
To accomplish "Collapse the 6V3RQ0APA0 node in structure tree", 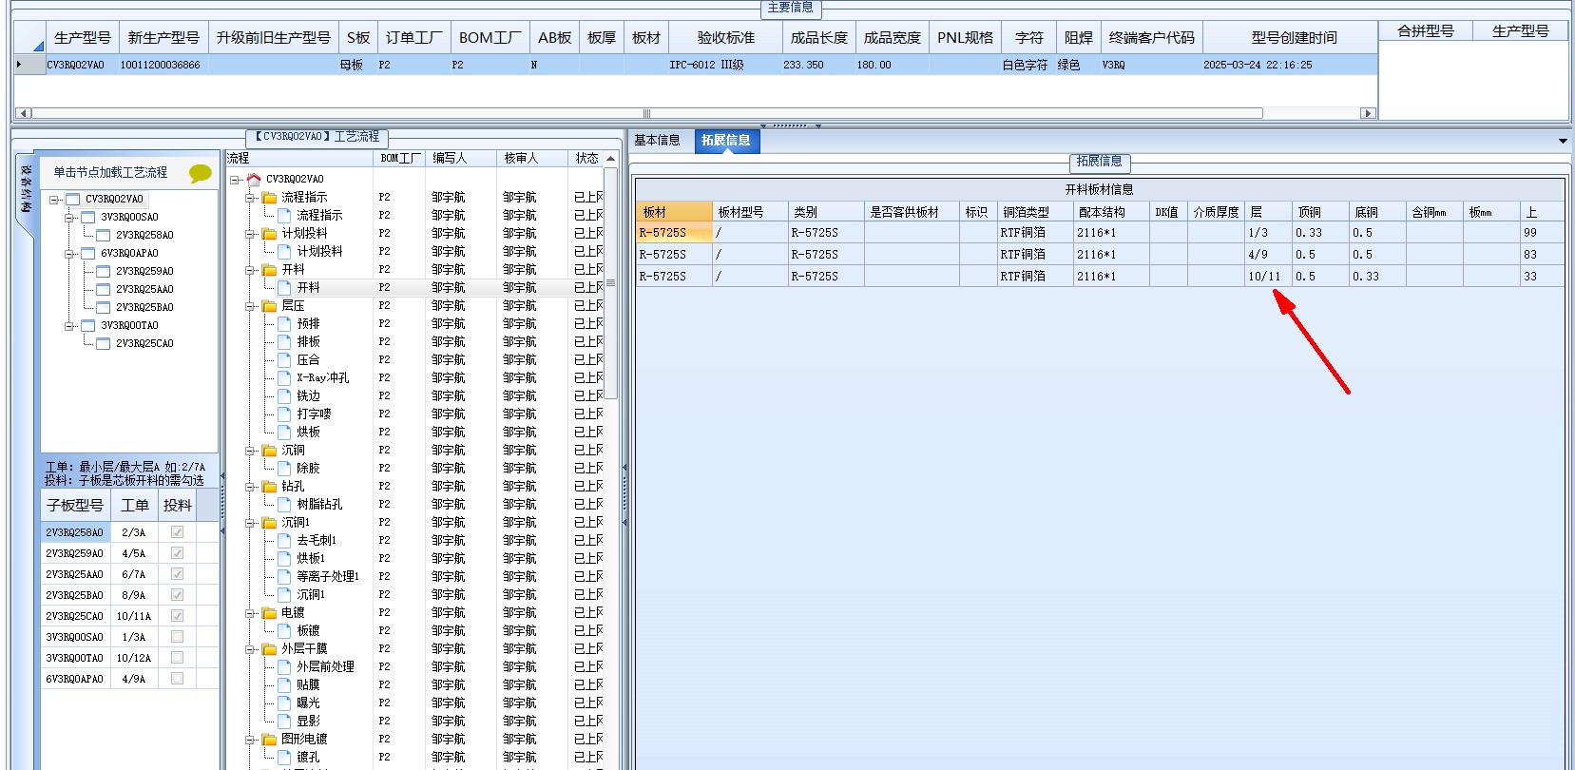I will 69,254.
